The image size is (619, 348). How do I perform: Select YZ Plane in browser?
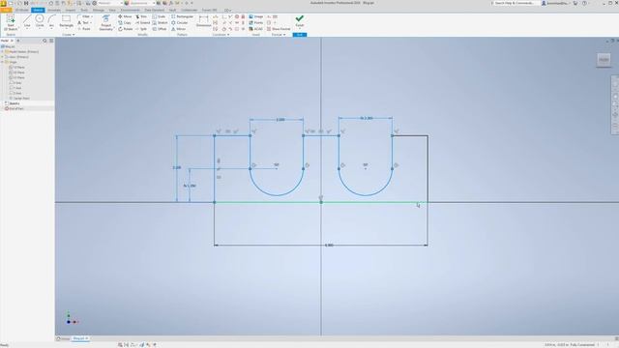click(x=17, y=67)
